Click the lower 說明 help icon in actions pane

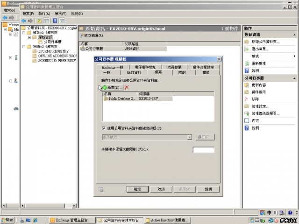click(247, 128)
